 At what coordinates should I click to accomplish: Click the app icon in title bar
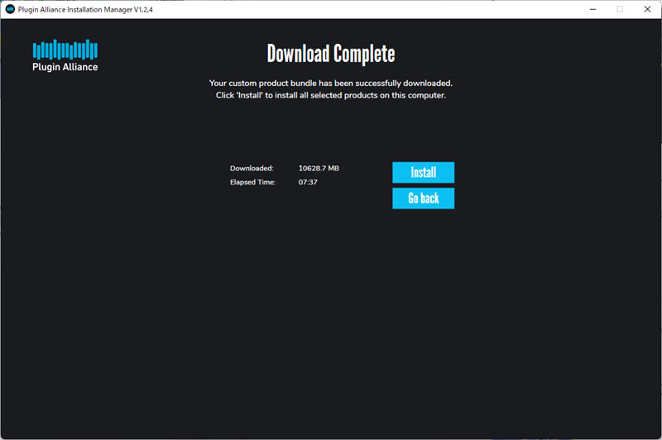pyautogui.click(x=10, y=9)
